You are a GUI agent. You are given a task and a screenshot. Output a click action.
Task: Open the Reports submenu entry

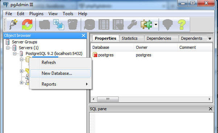click(60, 84)
